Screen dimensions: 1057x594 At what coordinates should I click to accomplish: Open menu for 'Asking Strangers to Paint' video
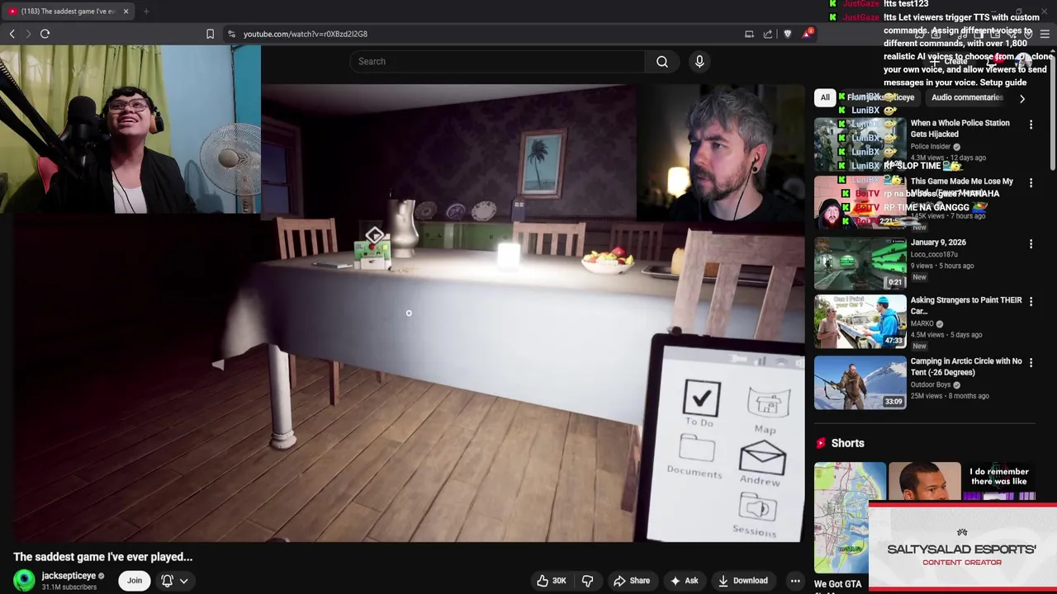[x=1031, y=302]
